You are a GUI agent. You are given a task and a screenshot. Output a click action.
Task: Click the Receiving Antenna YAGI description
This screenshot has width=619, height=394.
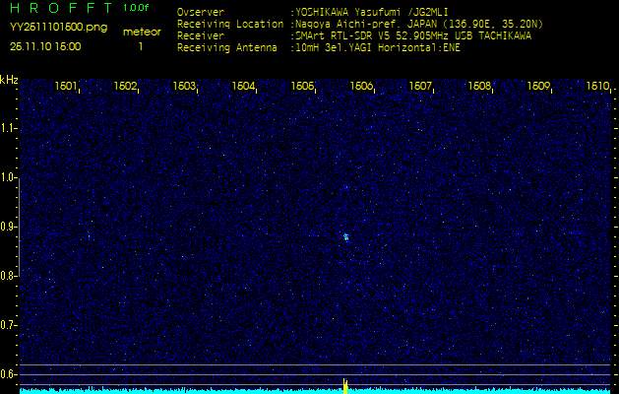[x=376, y=46]
